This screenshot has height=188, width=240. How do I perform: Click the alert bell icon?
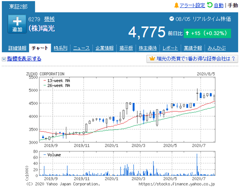(176, 5)
